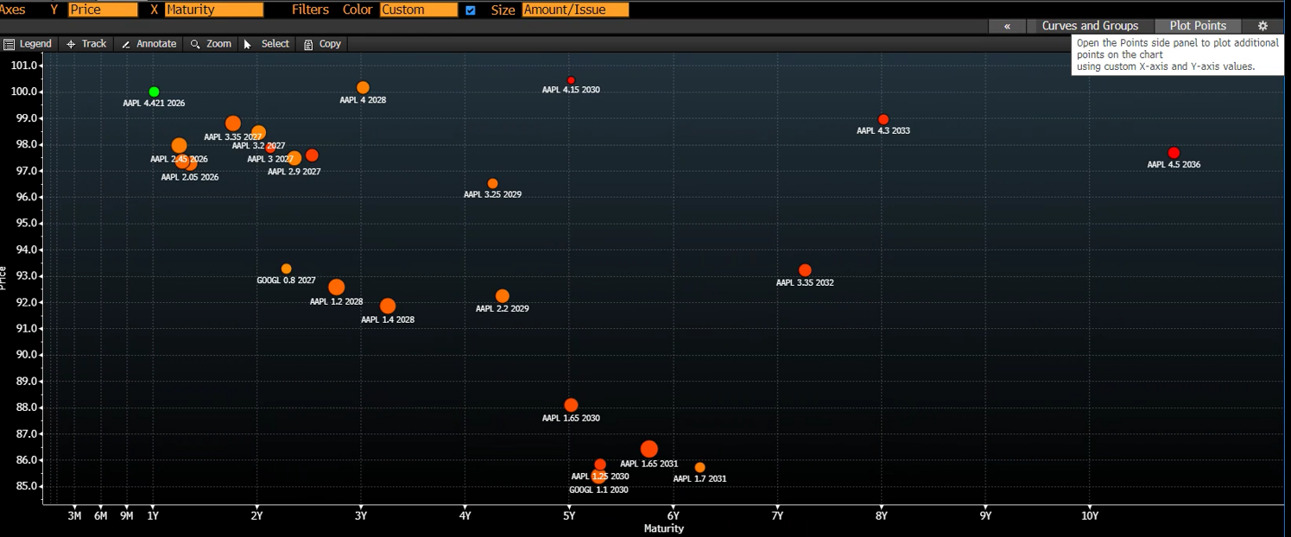Open the Y axis Price dropdown
This screenshot has height=537, width=1291.
103,10
